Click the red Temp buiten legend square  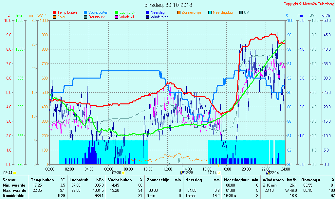point(54,13)
